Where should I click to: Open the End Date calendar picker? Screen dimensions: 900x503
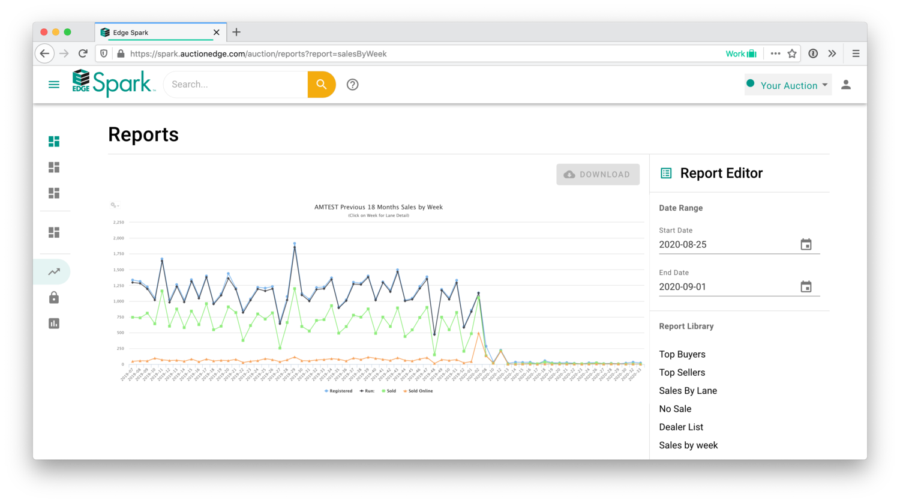point(806,286)
